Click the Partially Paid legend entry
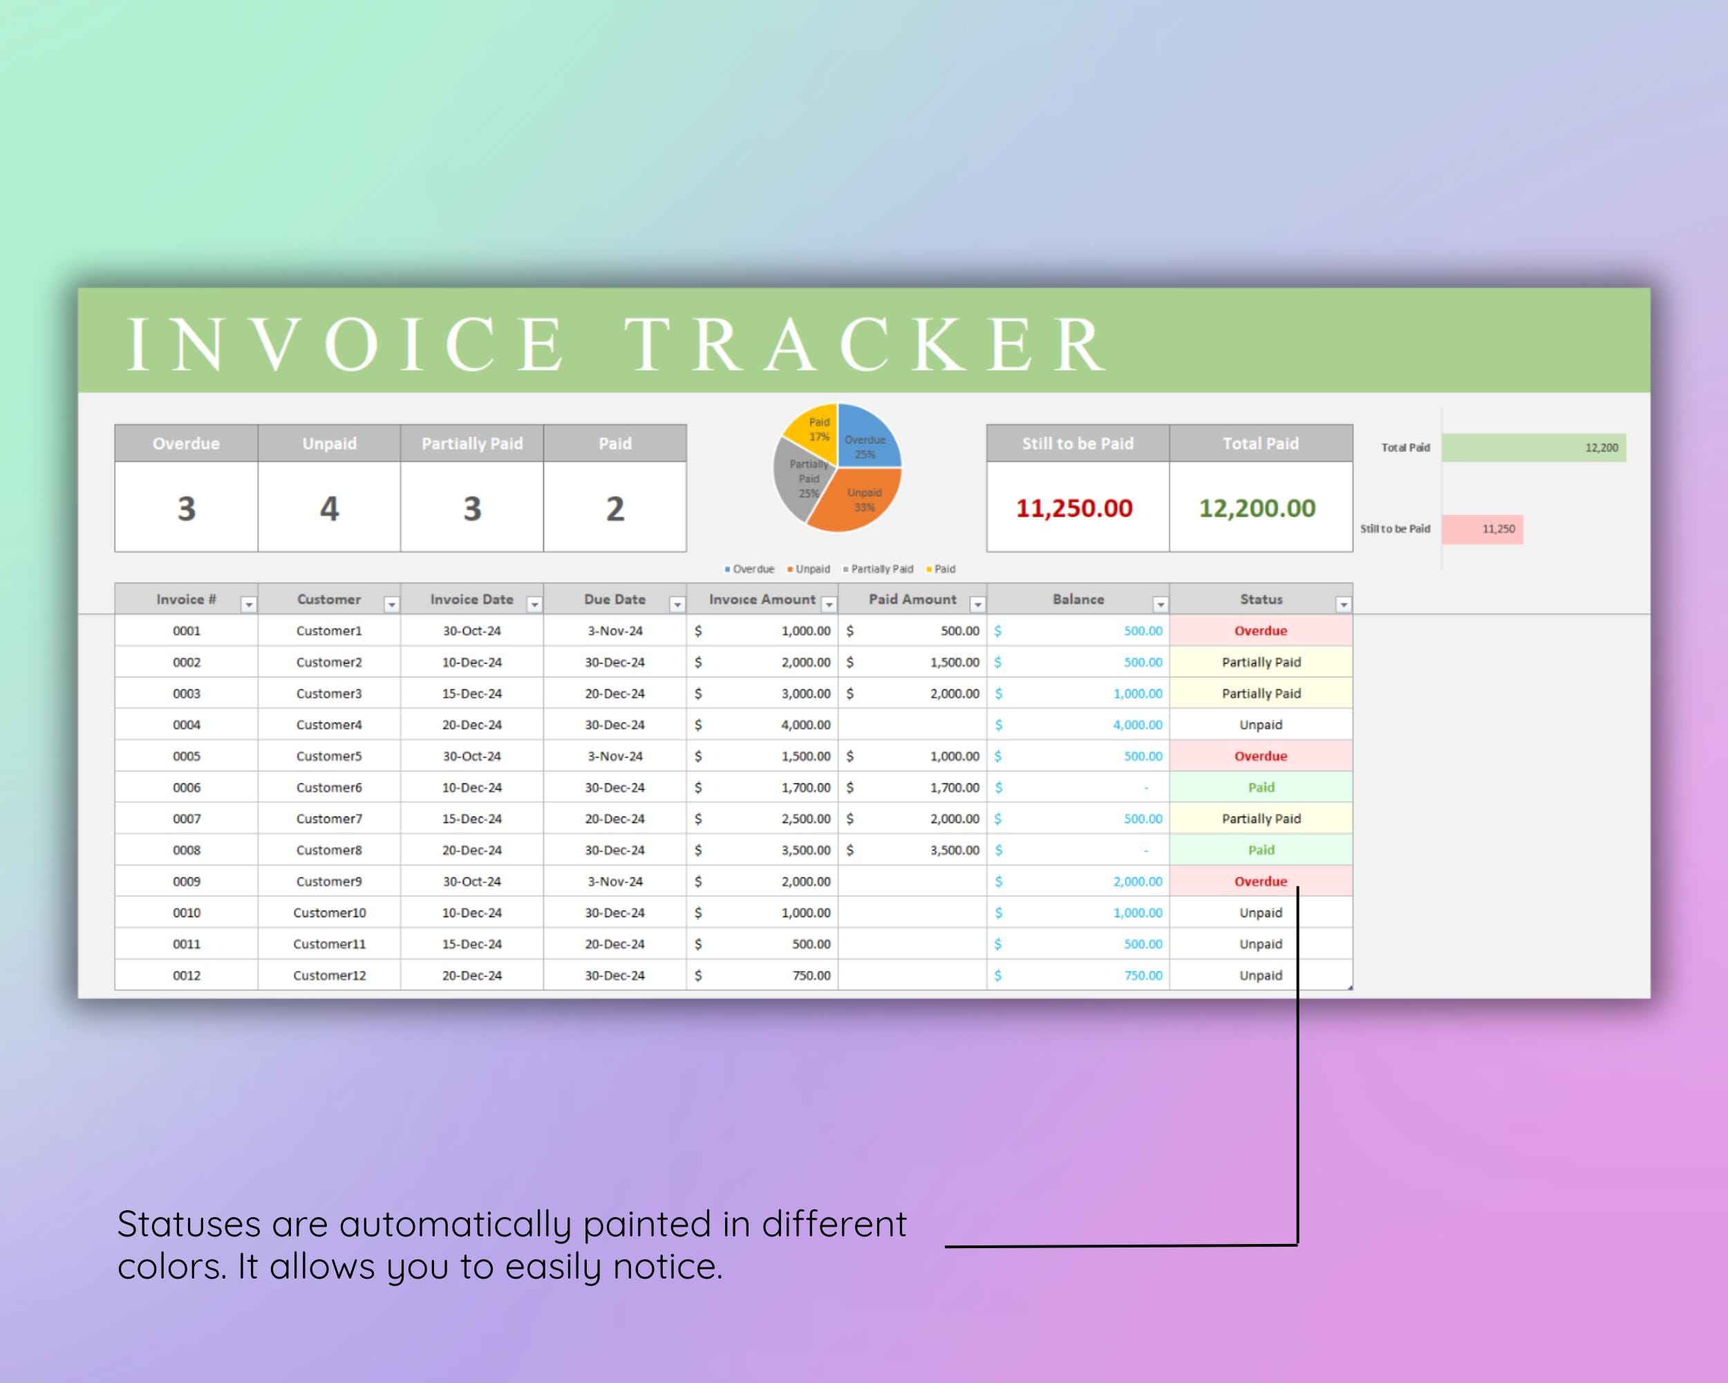Image resolution: width=1728 pixels, height=1383 pixels. point(878,569)
